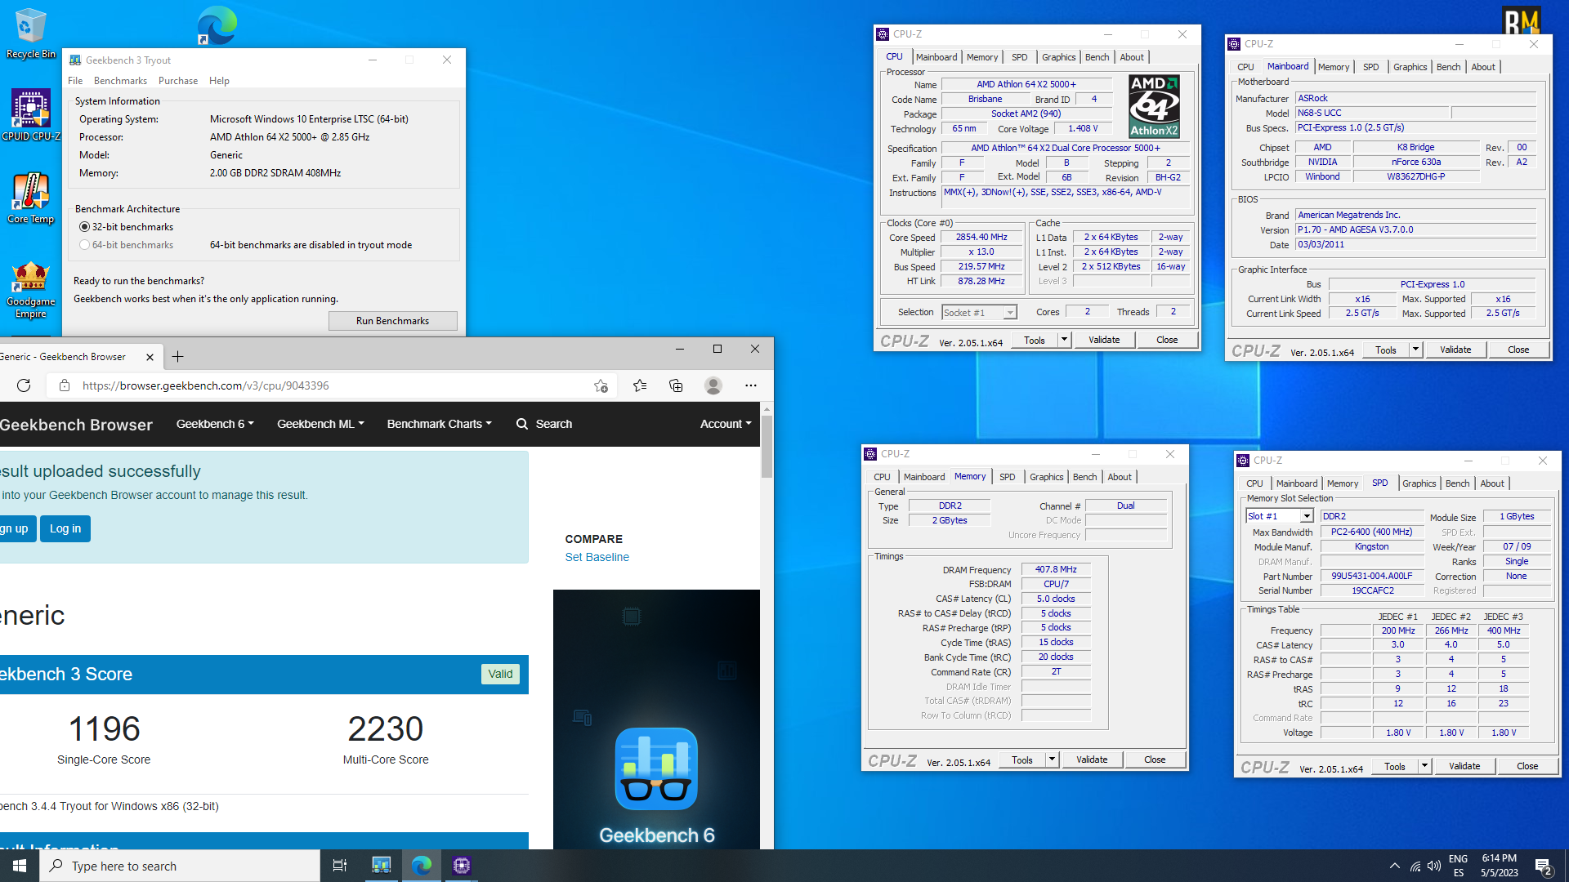The image size is (1569, 882).
Task: Click the Geekbench 6 logo banner
Action: coord(656,719)
